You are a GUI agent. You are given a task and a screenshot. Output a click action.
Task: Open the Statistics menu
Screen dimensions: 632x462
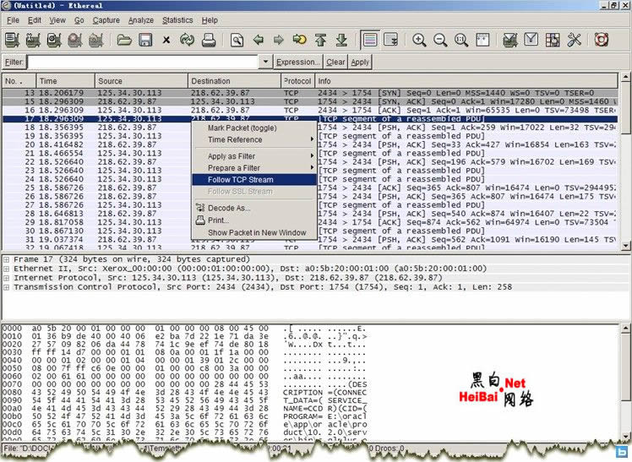[177, 20]
